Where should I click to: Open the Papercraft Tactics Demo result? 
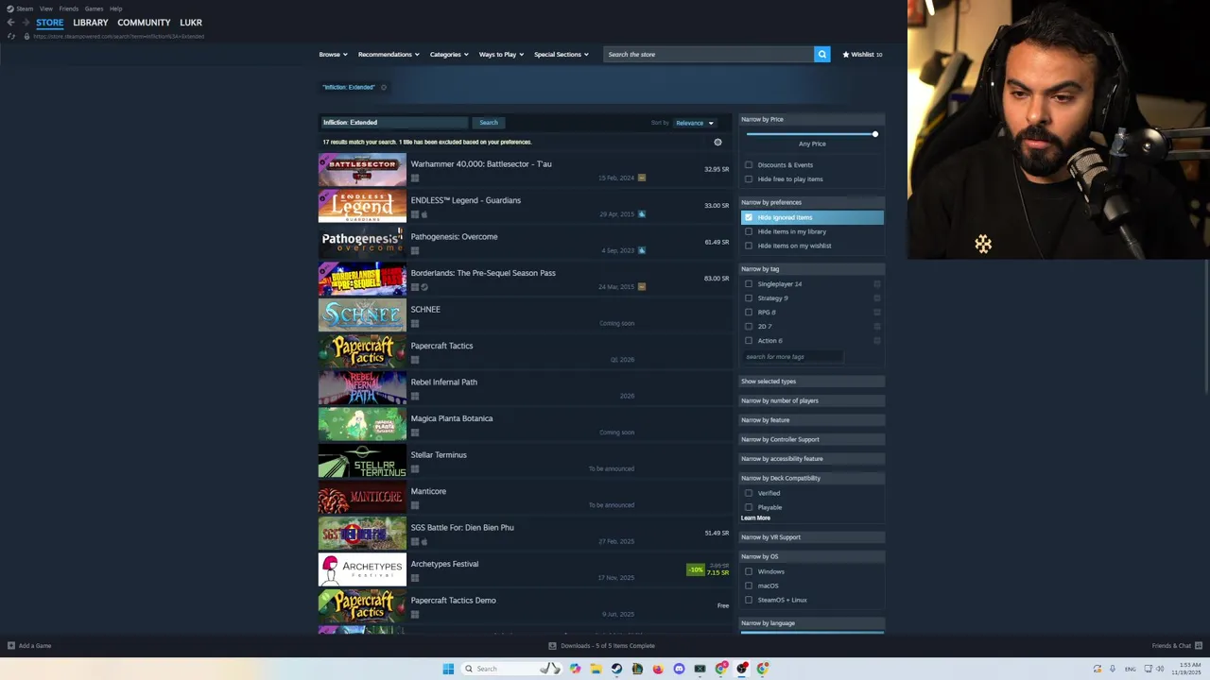[x=524, y=606]
